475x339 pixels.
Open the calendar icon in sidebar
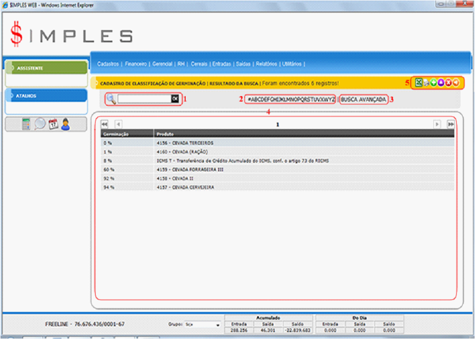tap(53, 125)
